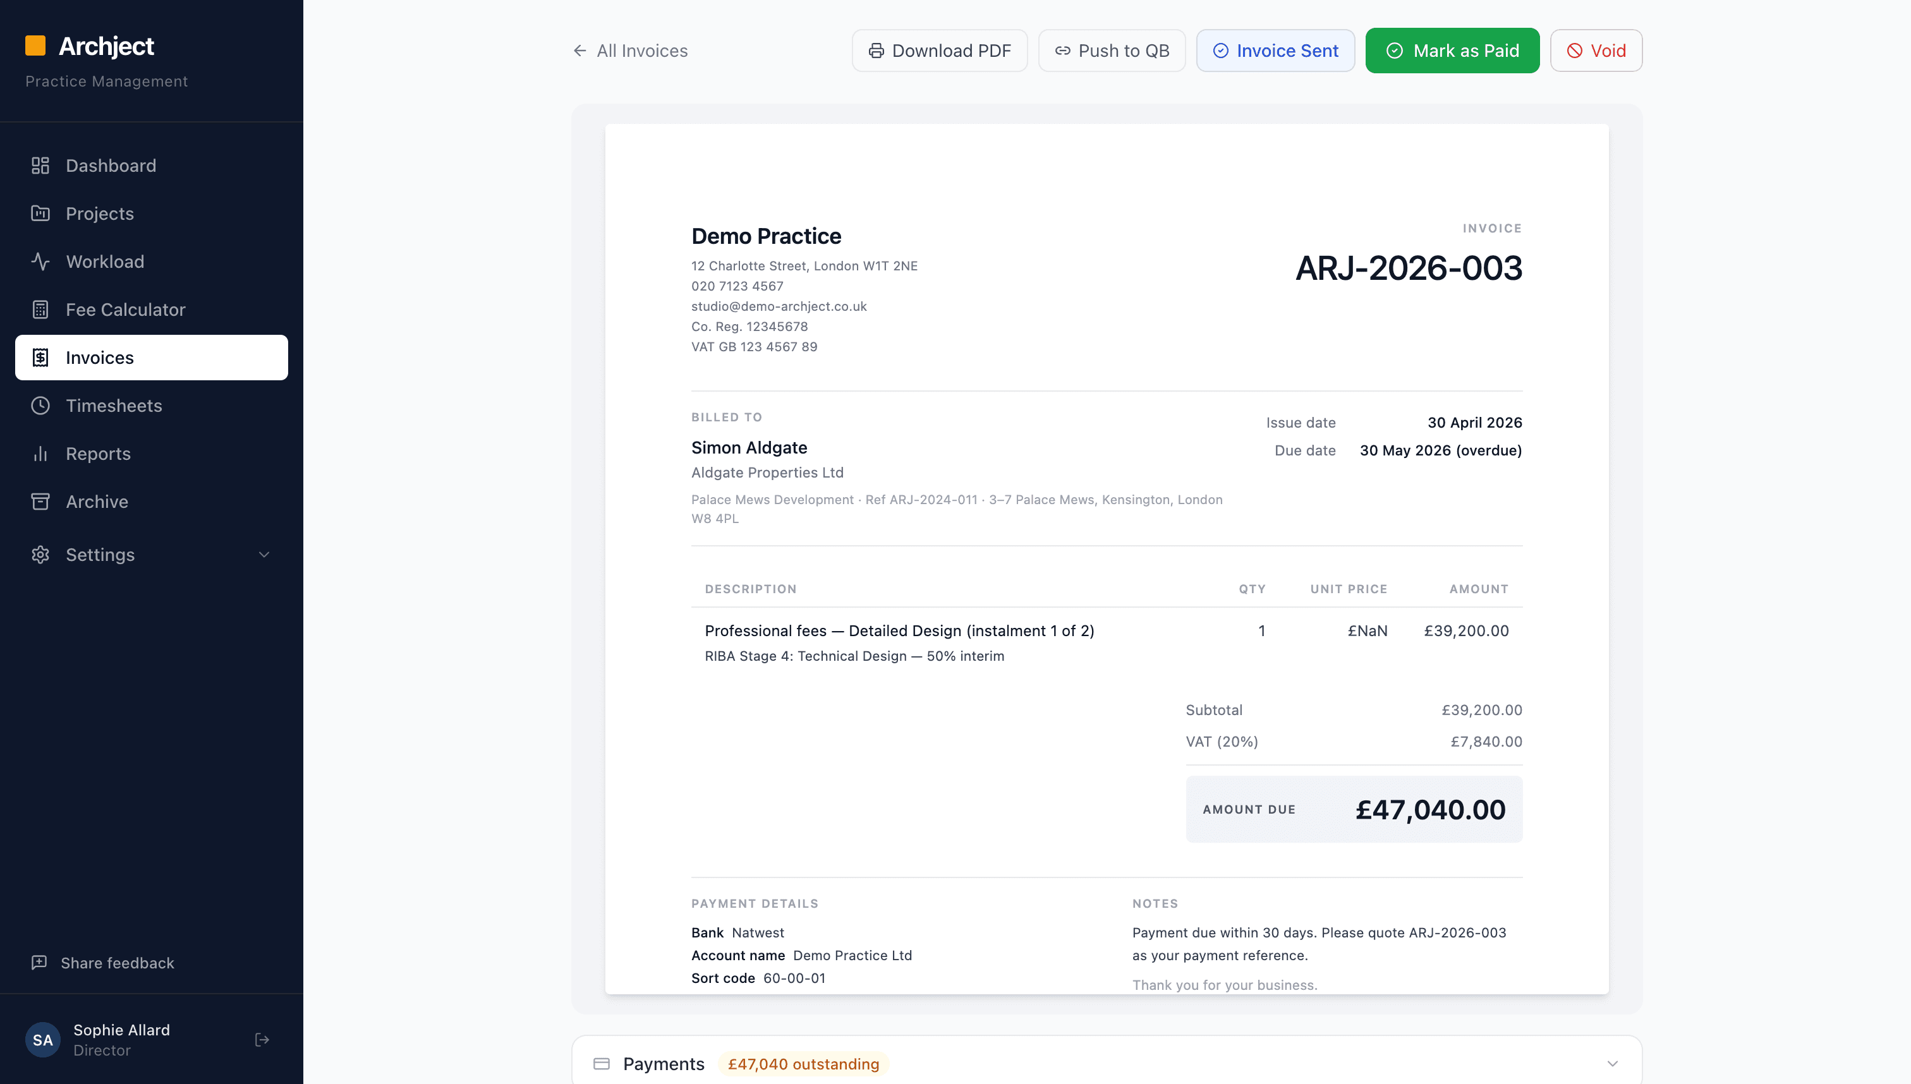1911x1084 pixels.
Task: Click the Subtotal £39,200.00 value
Action: click(1481, 710)
